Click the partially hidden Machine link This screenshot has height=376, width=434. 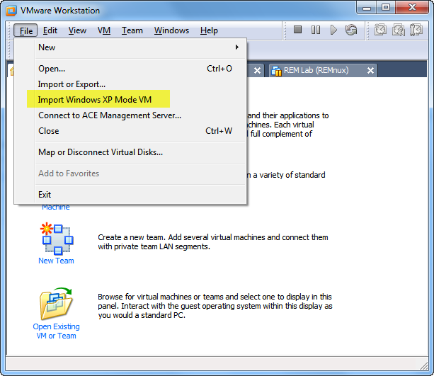click(x=56, y=207)
